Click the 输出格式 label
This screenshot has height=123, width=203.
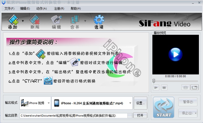12,103
